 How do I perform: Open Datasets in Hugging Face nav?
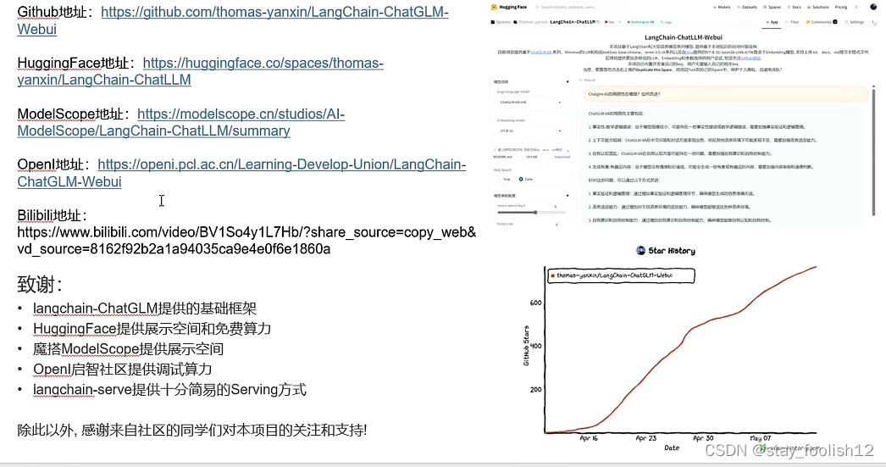[x=747, y=8]
